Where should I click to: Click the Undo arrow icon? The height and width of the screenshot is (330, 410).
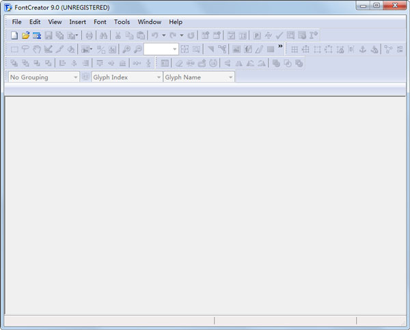tap(155, 36)
